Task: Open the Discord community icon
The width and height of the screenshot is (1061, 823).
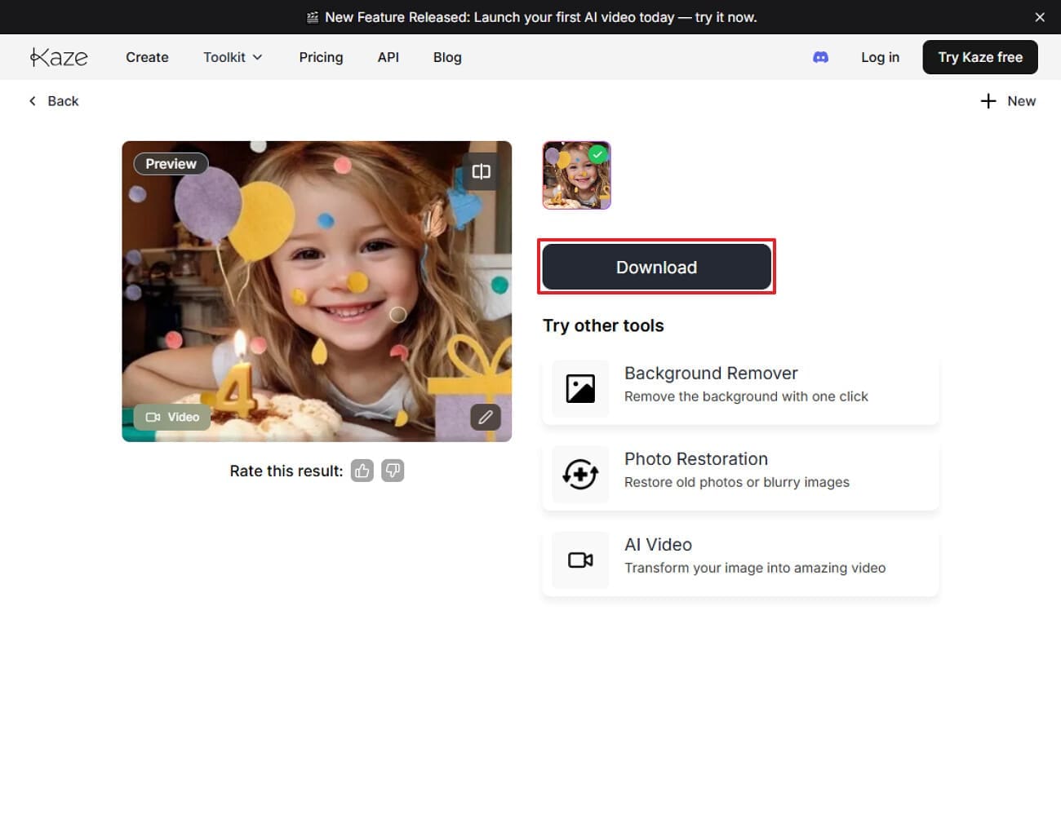Action: coord(821,57)
